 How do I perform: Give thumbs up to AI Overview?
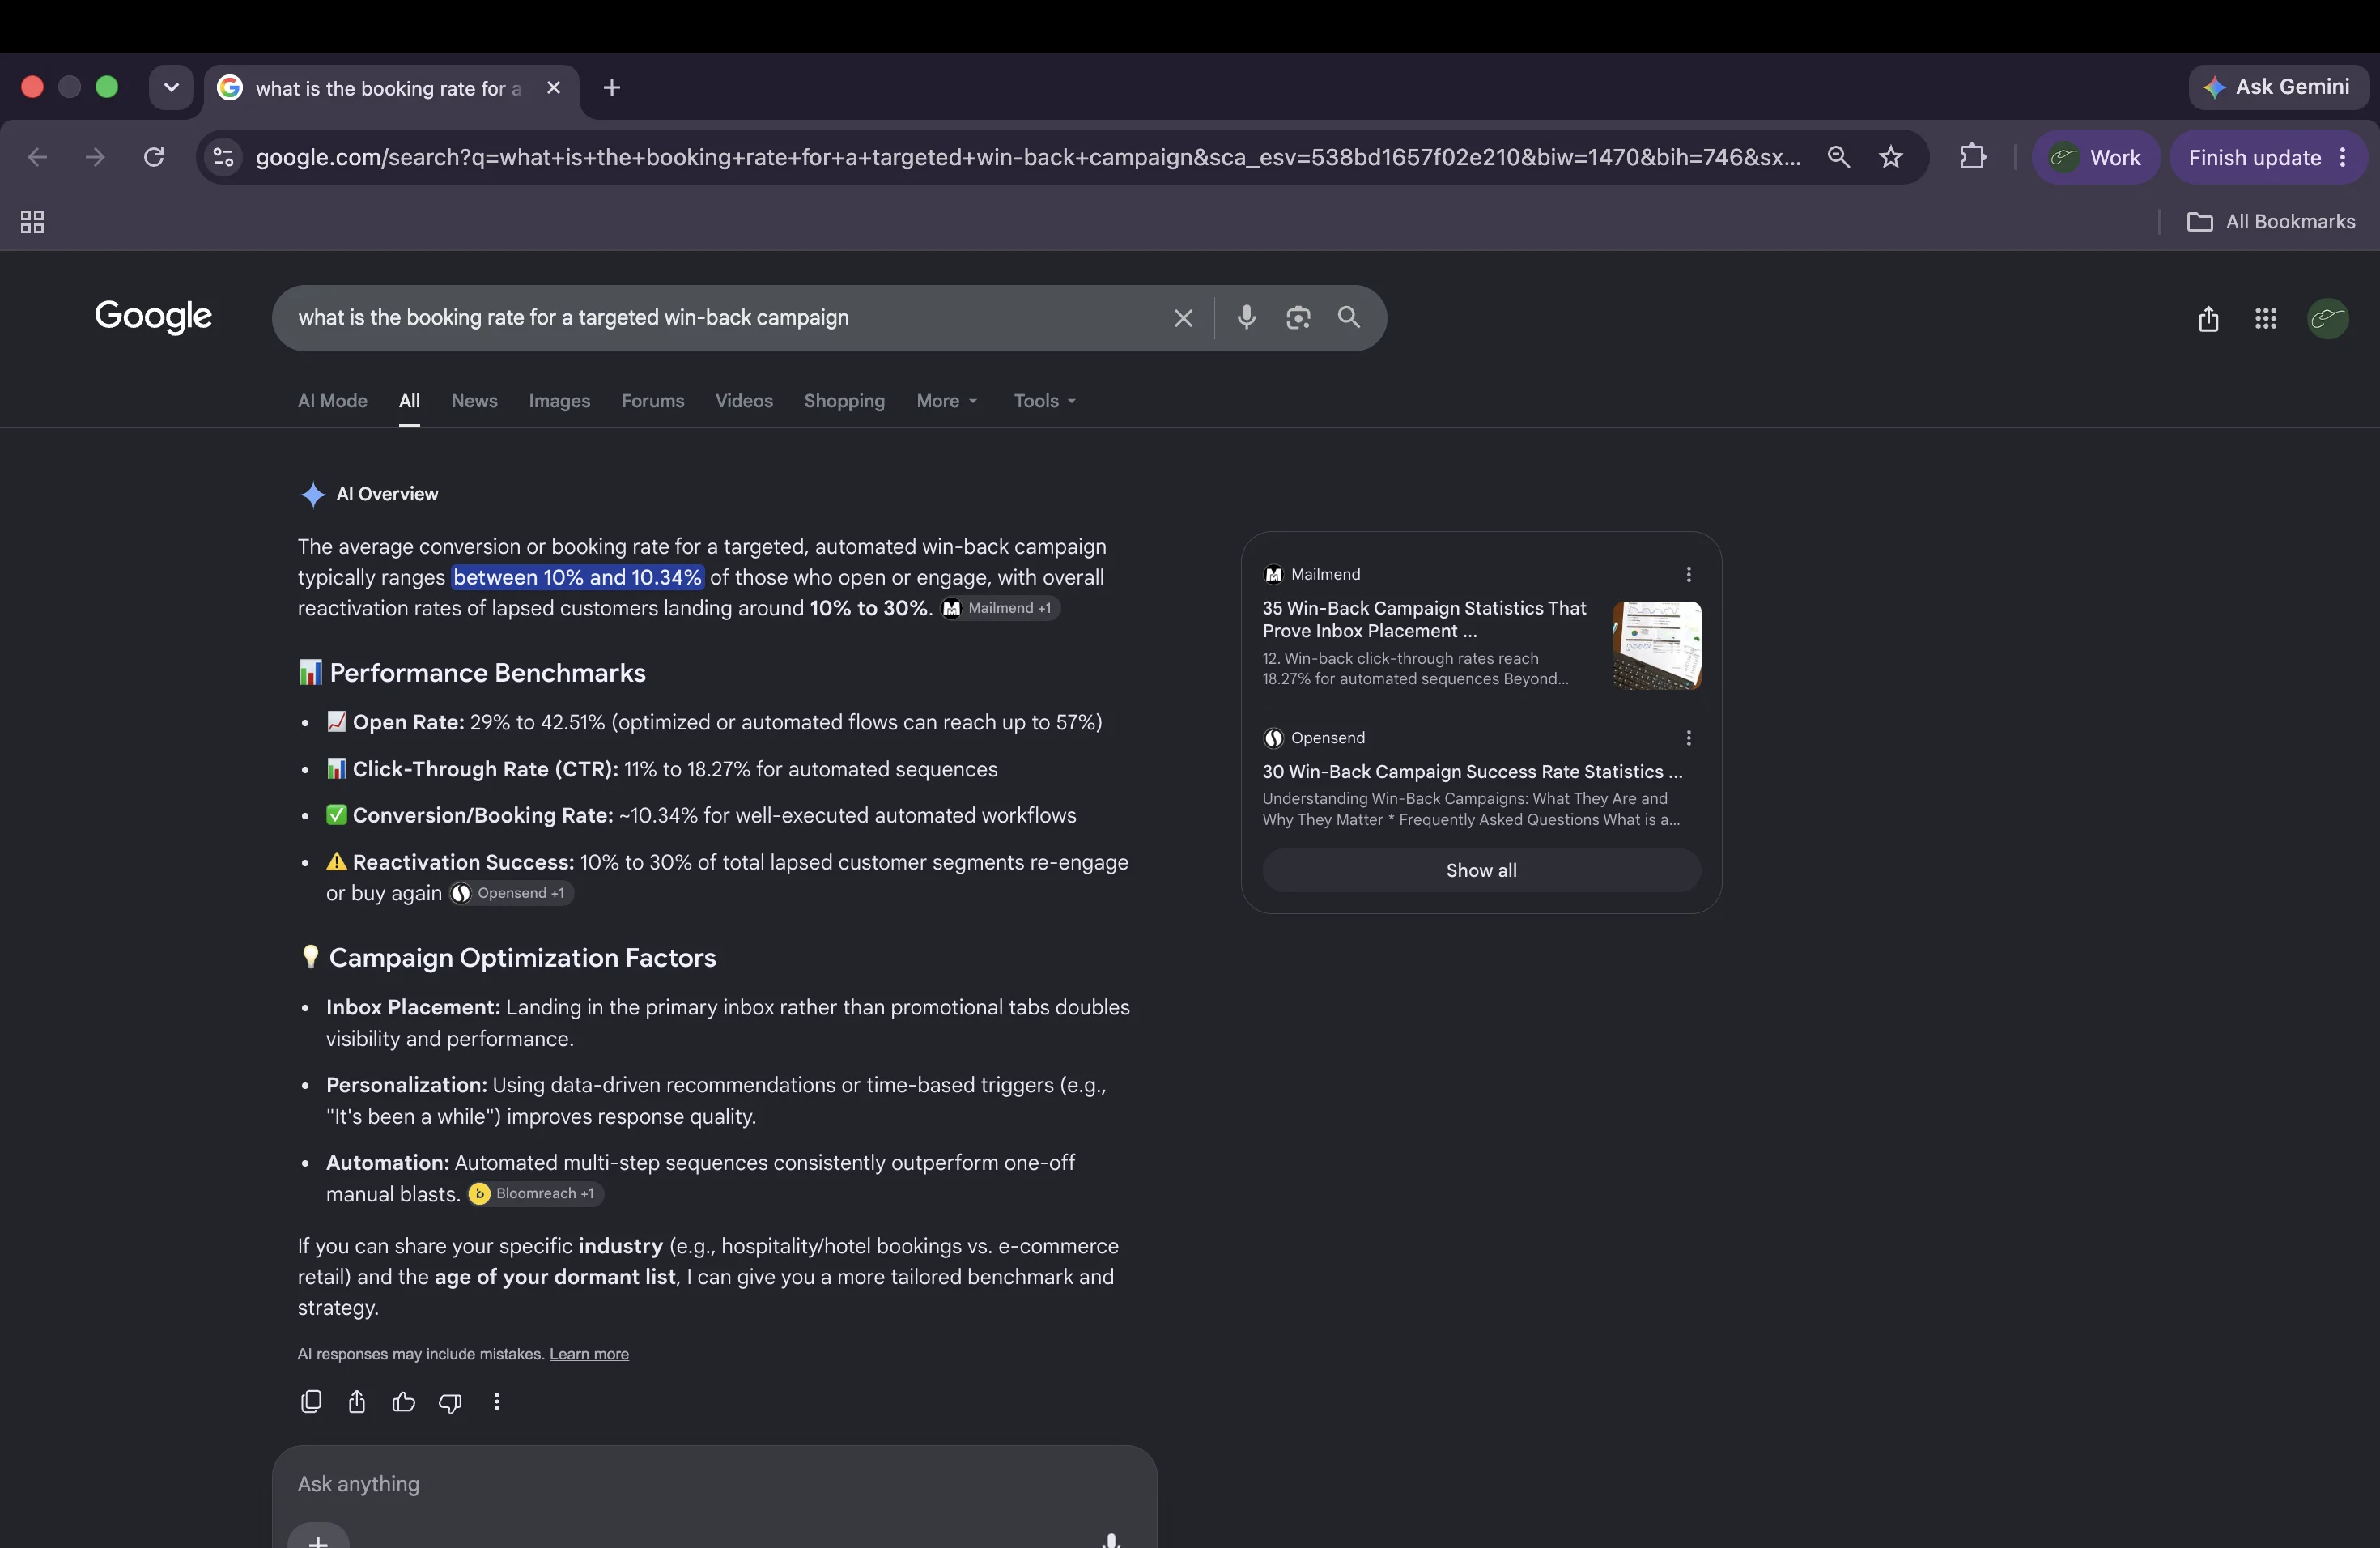tap(403, 1401)
